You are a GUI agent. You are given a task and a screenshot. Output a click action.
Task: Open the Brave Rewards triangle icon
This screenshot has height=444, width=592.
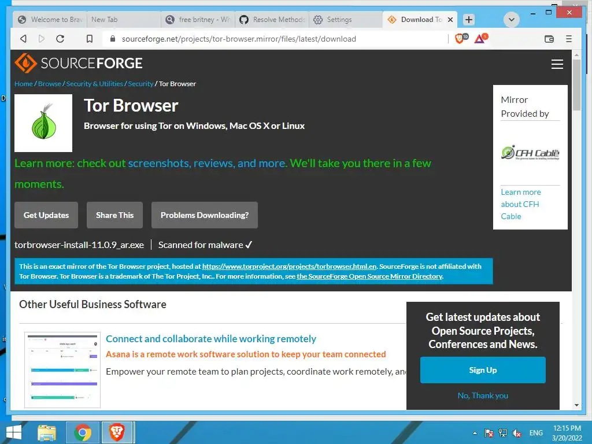coord(480,38)
